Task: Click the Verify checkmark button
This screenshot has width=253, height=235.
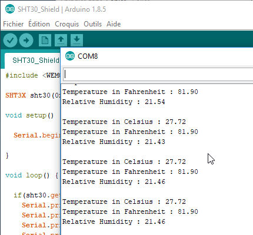Action: click(x=10, y=41)
